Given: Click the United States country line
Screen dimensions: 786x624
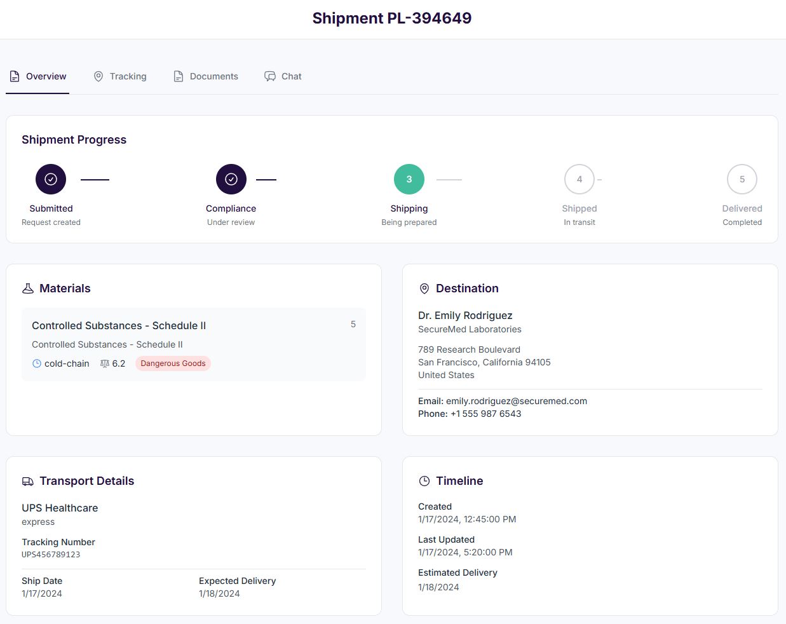Looking at the screenshot, I should [446, 375].
